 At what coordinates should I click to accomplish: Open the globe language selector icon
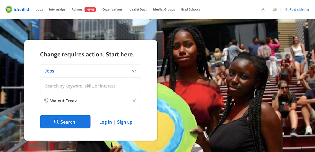(275, 9)
